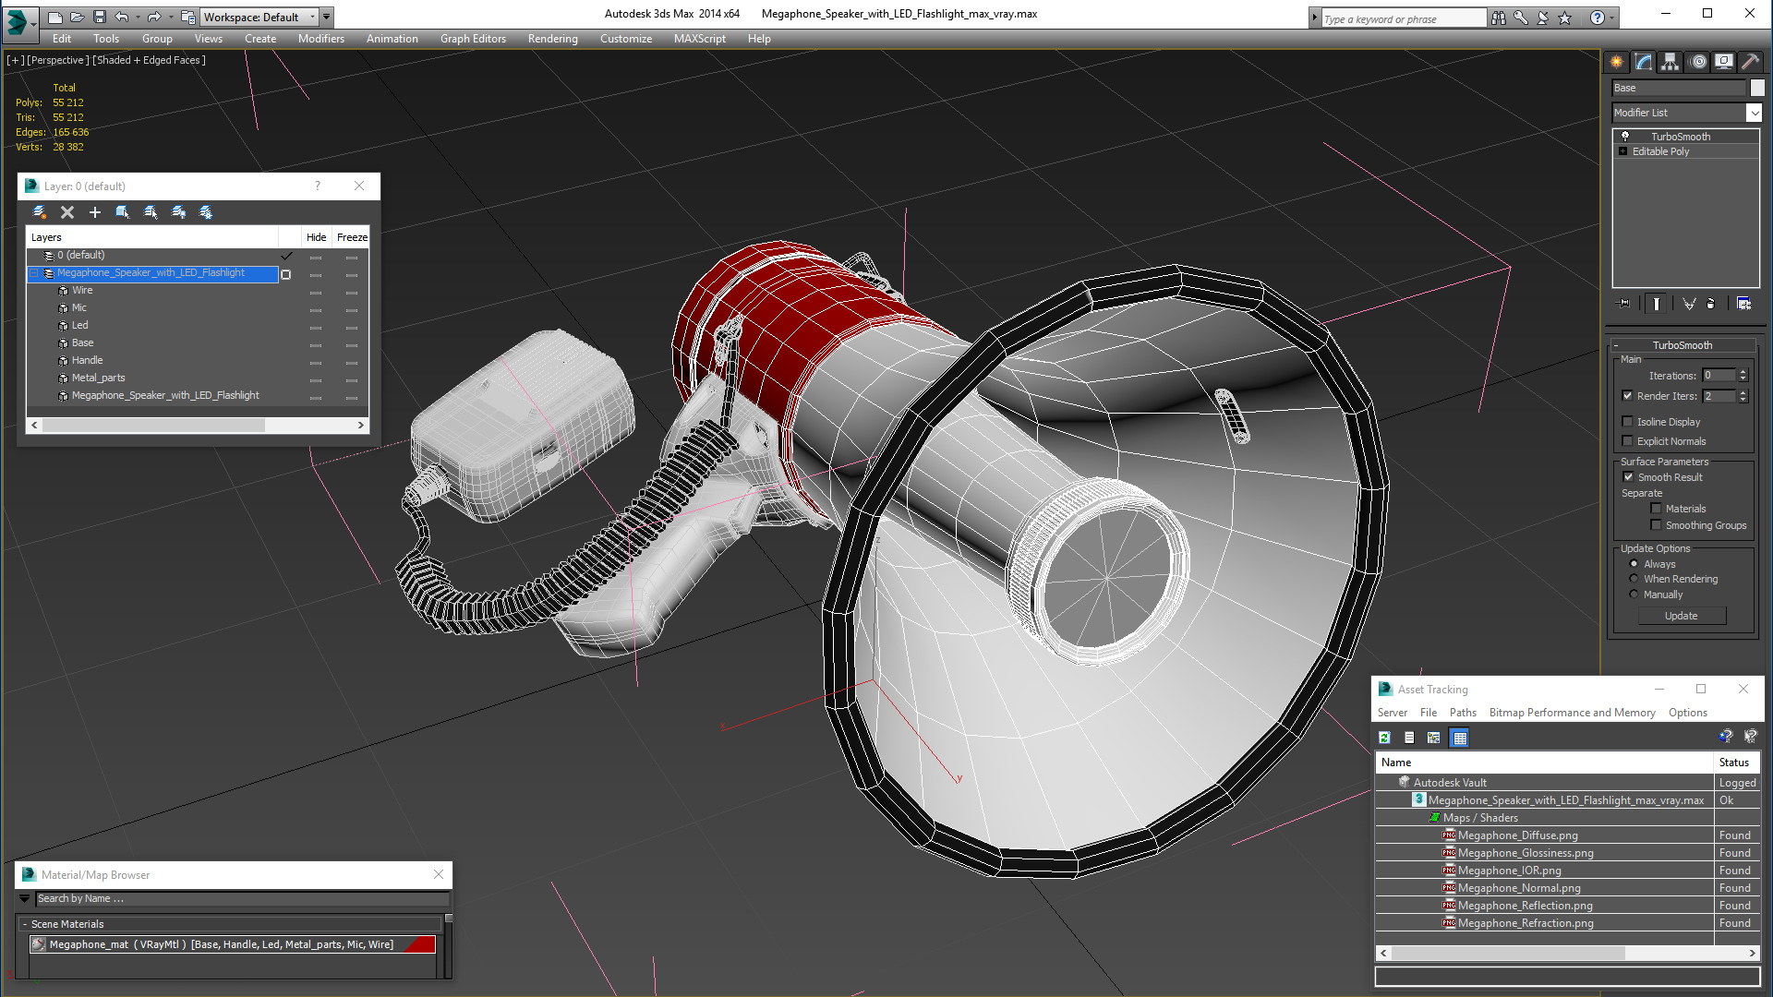Expand the Editable Poly stack entry
This screenshot has width=1773, height=997.
[1622, 151]
